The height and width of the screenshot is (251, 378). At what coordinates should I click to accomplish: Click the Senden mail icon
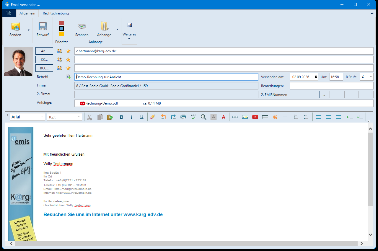pyautogui.click(x=15, y=27)
